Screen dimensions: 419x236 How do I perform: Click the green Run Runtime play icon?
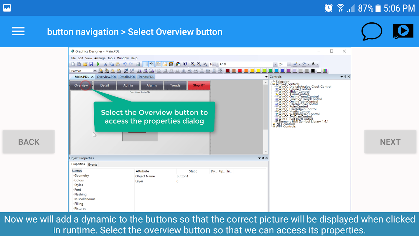click(98, 64)
